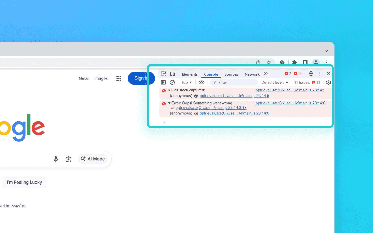Click the I'm Feeling Lucky button
Viewport: 373px width, 233px height.
tap(24, 182)
